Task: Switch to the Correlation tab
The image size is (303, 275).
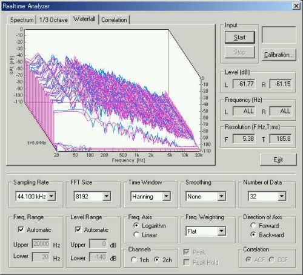Action: coord(114,20)
